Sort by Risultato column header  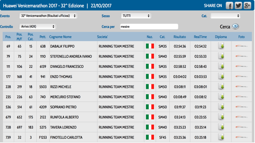[180, 37]
